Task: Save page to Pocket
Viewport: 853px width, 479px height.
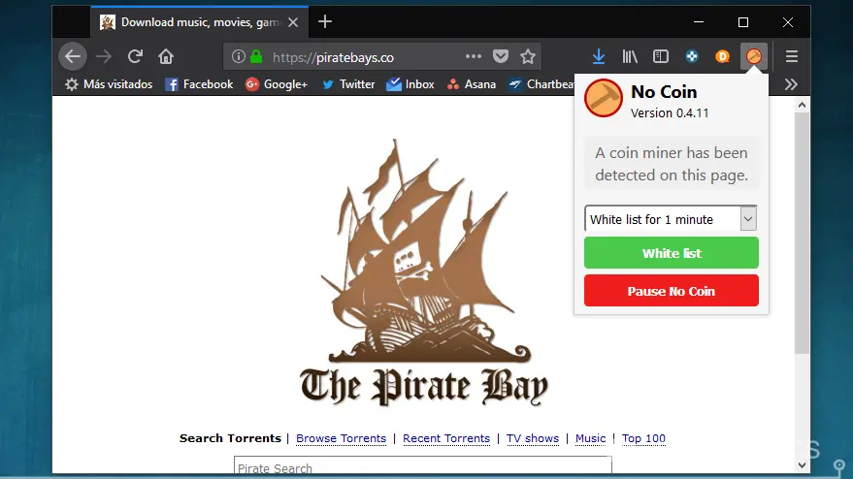Action: coord(501,56)
